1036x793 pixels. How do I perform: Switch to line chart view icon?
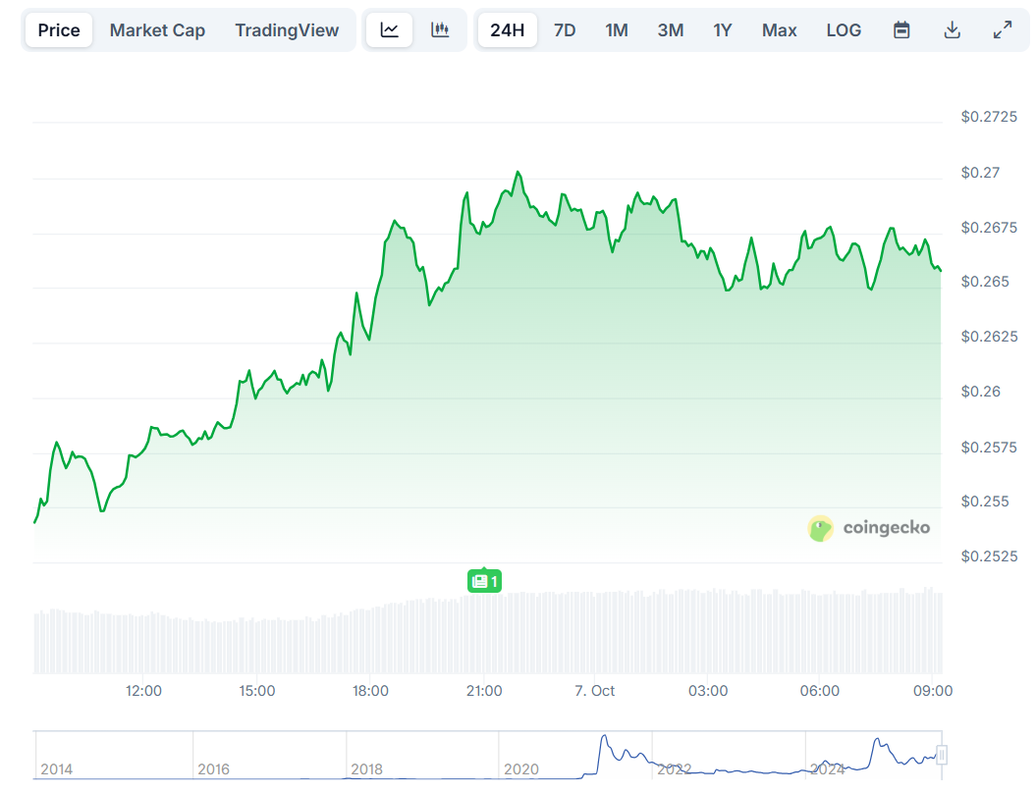[x=390, y=30]
